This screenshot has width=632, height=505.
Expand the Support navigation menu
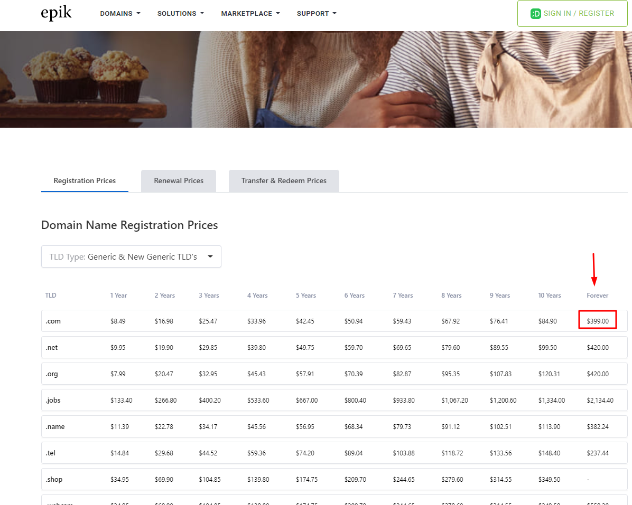[316, 14]
